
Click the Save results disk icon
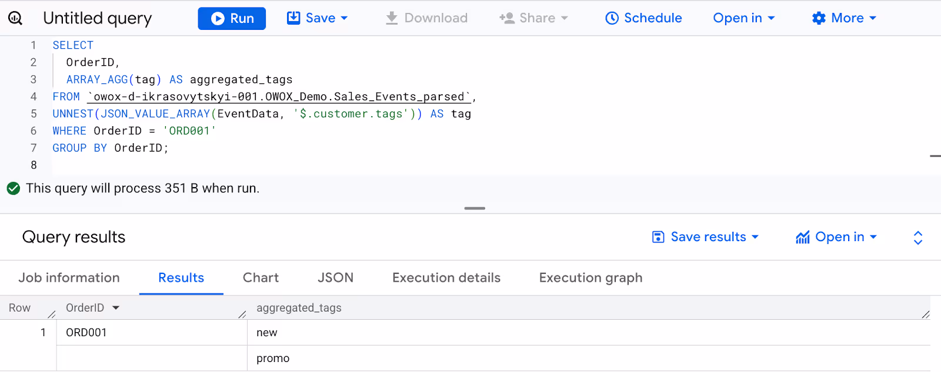[659, 237]
